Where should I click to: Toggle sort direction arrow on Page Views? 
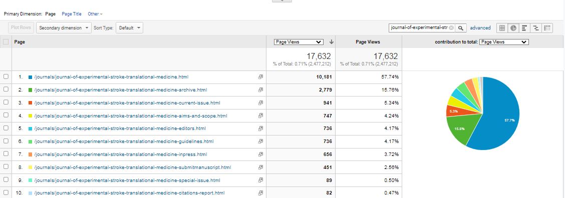(331, 42)
